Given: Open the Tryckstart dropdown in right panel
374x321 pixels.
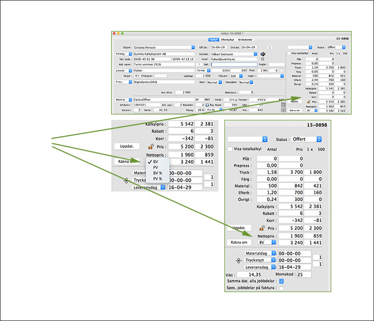Looking at the screenshot, I should pos(260,260).
